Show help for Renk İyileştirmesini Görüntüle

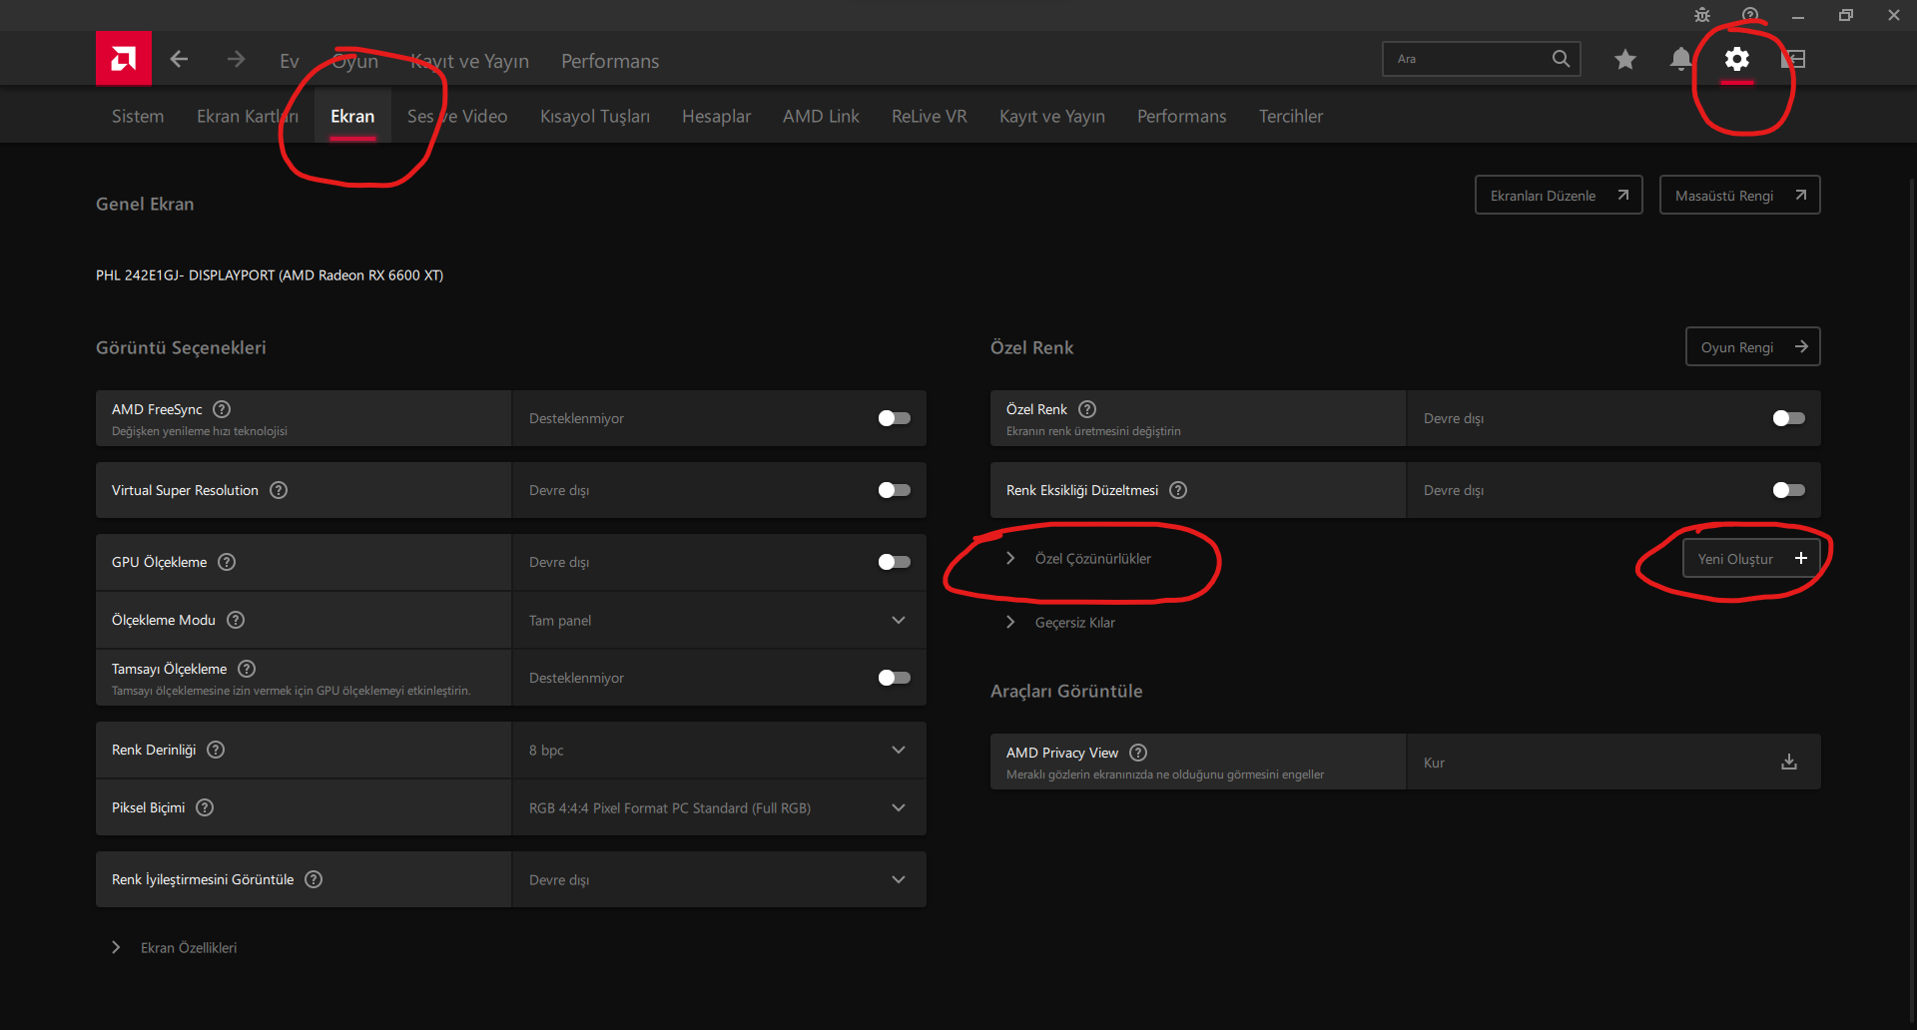(314, 879)
